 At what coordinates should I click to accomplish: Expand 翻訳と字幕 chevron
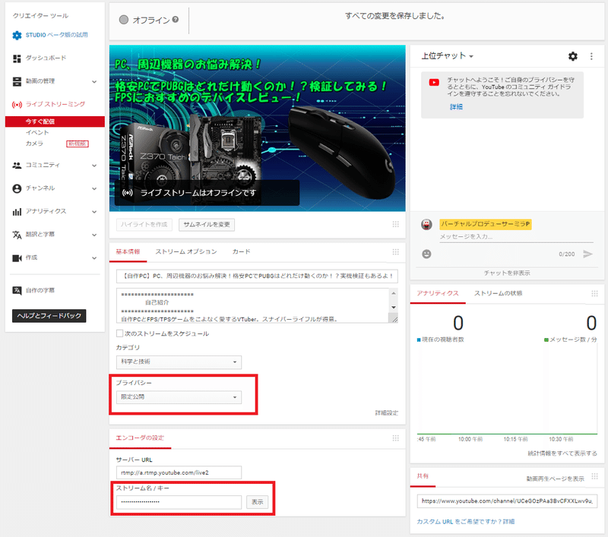[94, 235]
